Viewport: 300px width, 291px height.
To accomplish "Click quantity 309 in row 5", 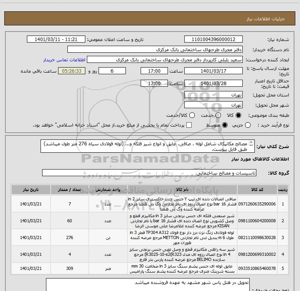I will click(70, 268).
